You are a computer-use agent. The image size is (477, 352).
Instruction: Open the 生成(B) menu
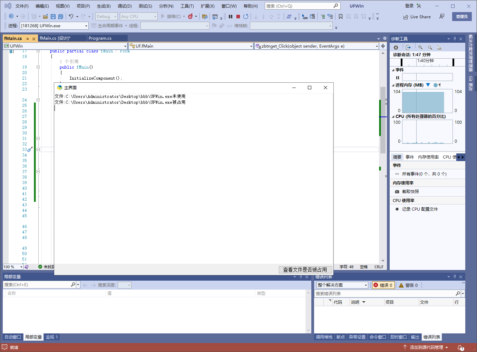[104, 6]
